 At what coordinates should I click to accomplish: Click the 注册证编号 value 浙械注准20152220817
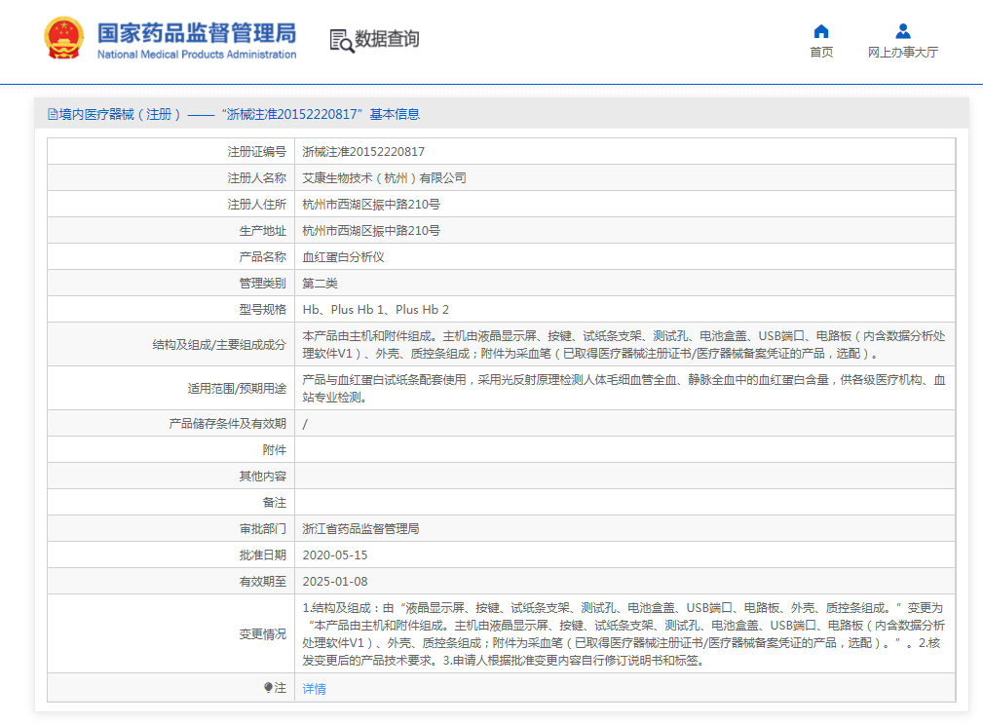(x=363, y=152)
